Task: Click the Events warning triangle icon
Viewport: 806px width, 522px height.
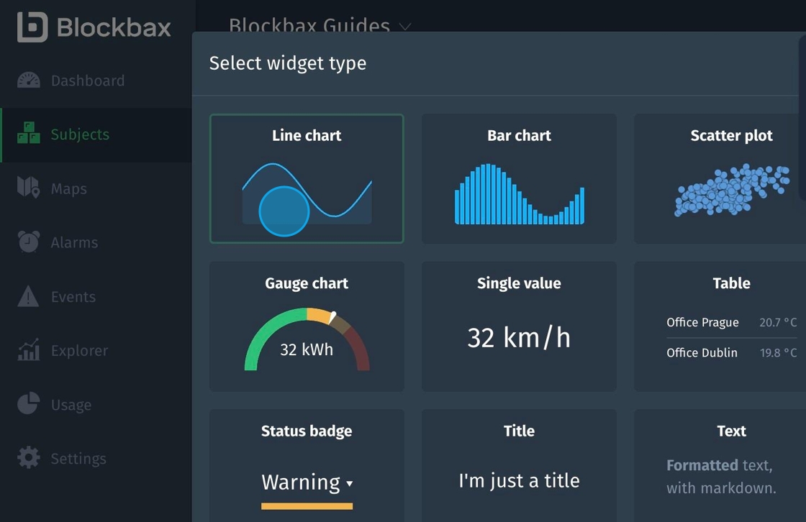Action: point(28,296)
